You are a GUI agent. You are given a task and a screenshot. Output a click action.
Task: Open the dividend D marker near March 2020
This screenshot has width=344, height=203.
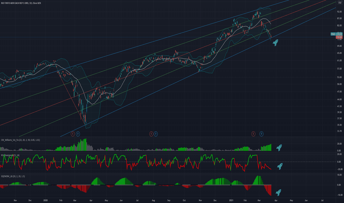click(78, 134)
